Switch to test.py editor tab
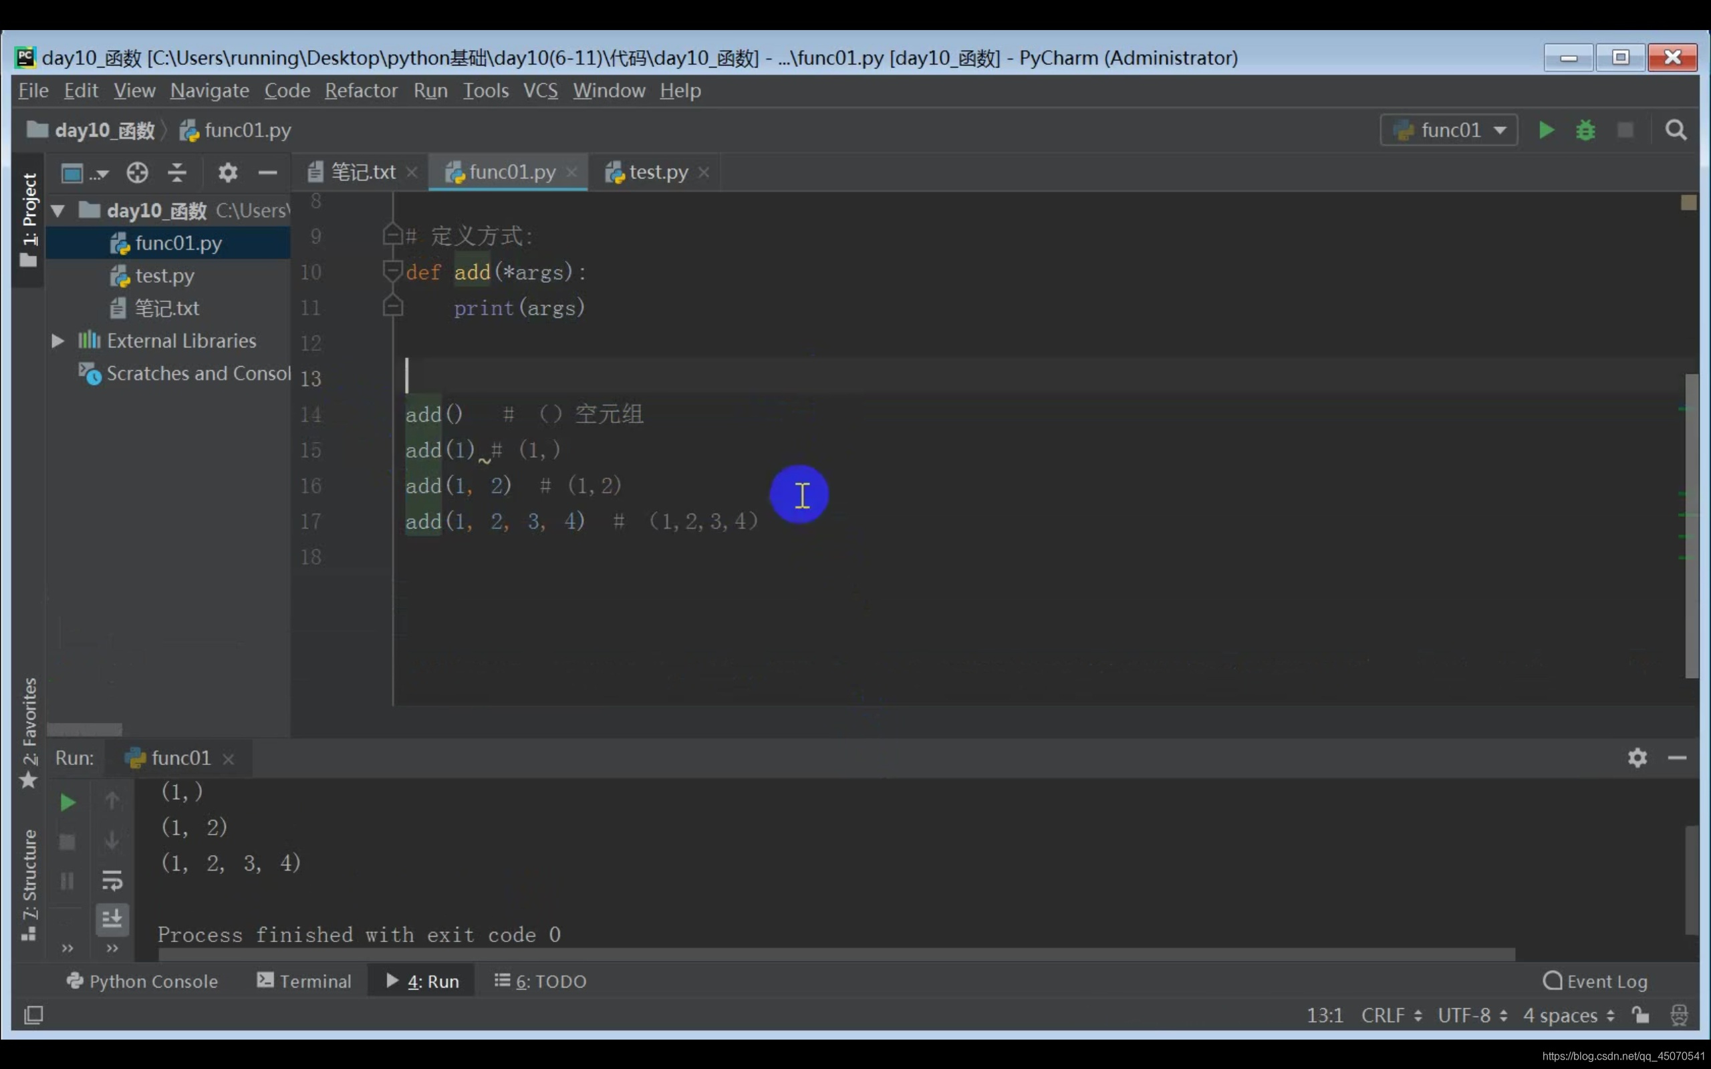The image size is (1711, 1069). pos(658,172)
